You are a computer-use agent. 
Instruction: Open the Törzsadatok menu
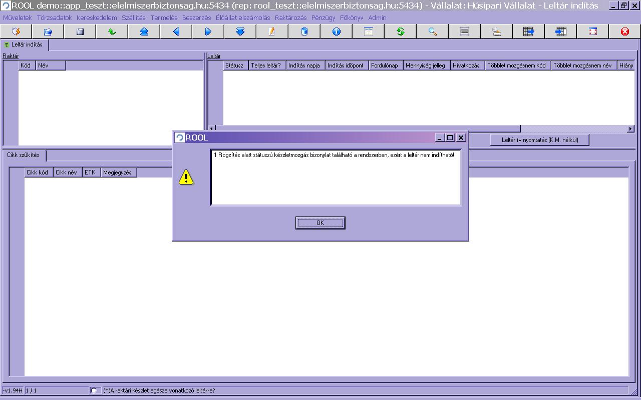[54, 17]
